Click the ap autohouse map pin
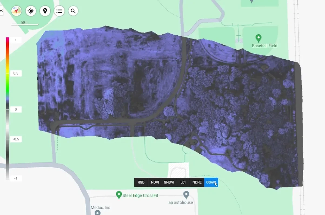 [x=186, y=194]
